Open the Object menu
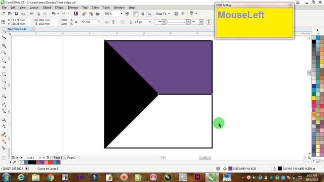 pyautogui.click(x=47, y=8)
